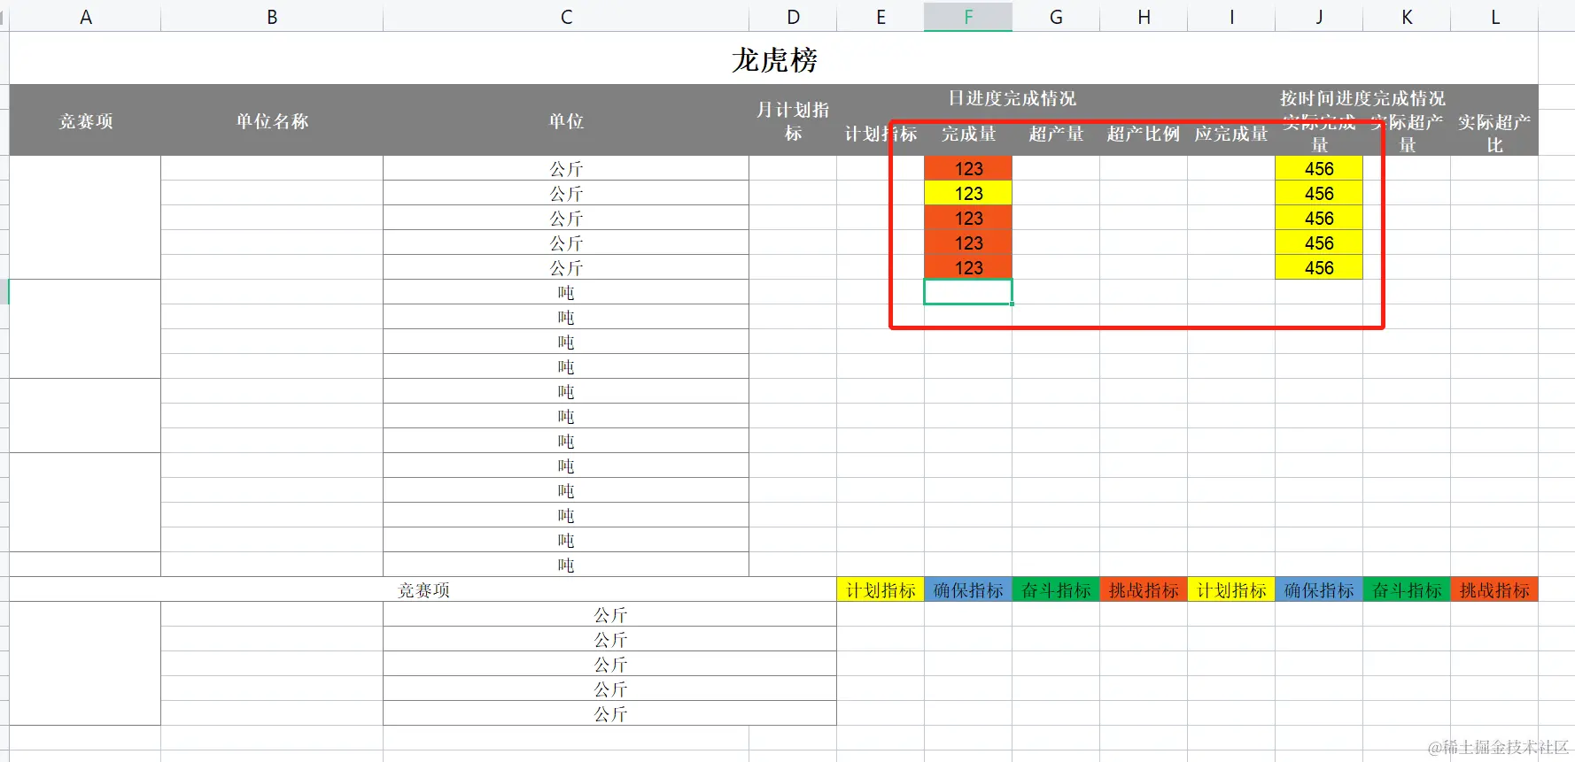Select the 月计划指标 header cell
The image size is (1575, 762).
click(793, 121)
